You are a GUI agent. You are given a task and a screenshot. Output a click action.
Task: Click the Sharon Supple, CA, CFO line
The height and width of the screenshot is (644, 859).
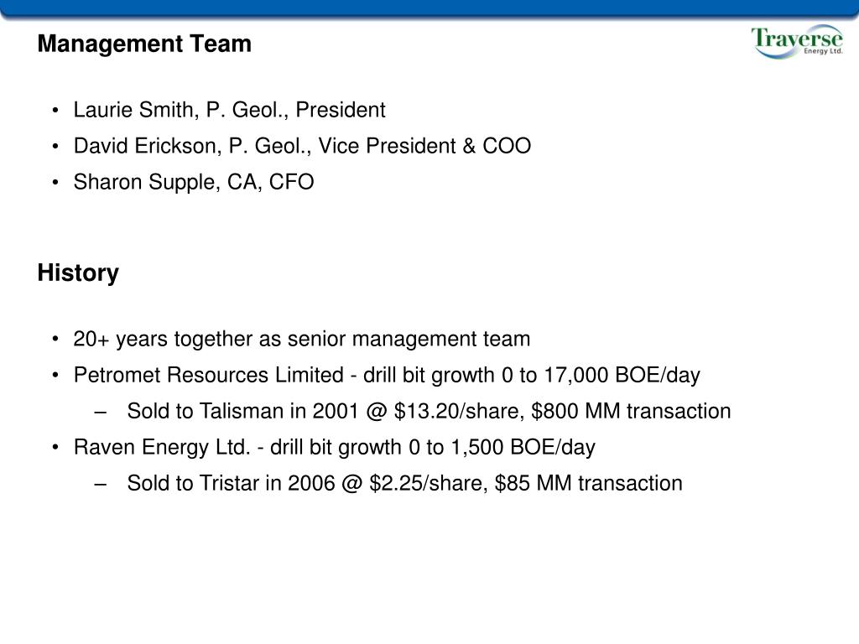coord(194,182)
